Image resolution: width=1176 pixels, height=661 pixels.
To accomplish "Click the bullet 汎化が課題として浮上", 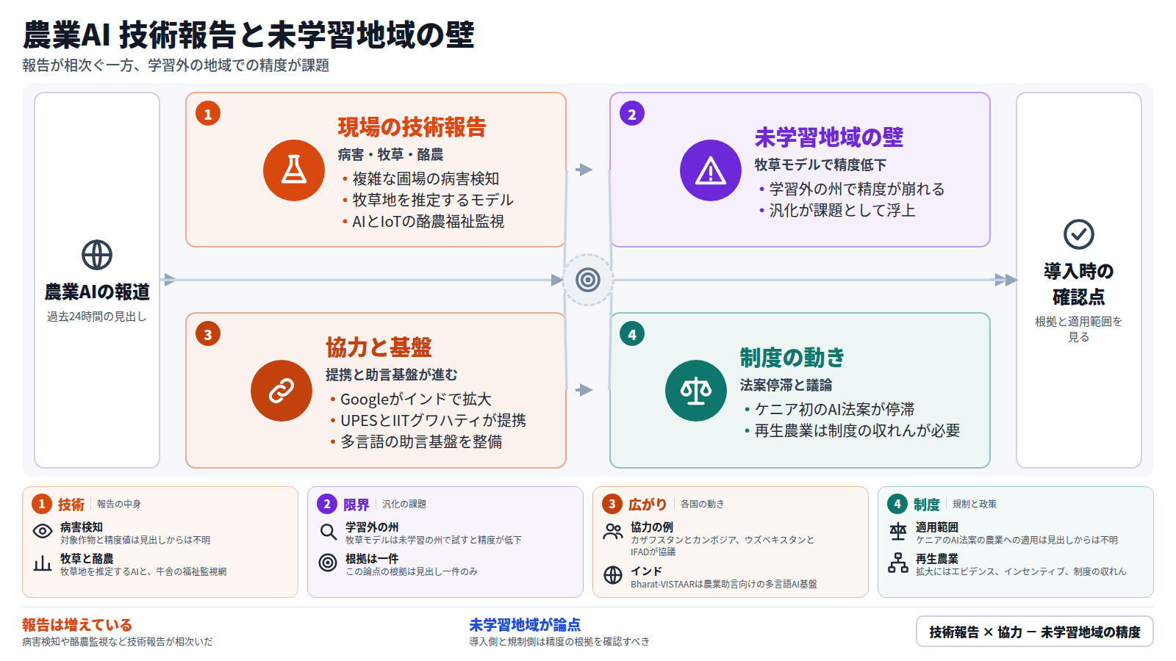I will pyautogui.click(x=842, y=210).
